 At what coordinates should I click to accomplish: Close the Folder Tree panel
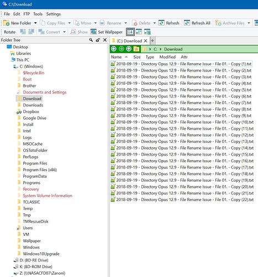[105, 40]
